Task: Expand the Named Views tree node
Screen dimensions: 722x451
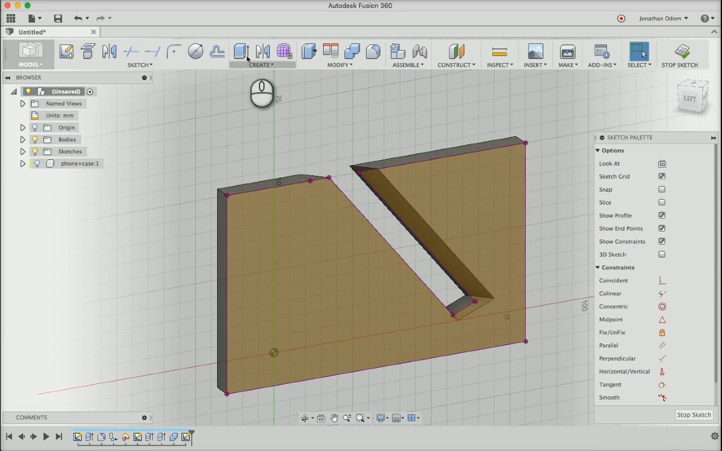Action: coord(23,103)
